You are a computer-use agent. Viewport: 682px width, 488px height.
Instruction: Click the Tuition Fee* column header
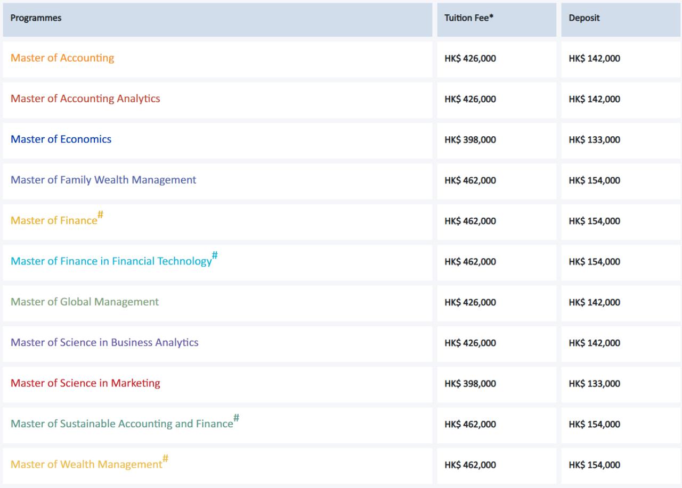click(x=497, y=19)
